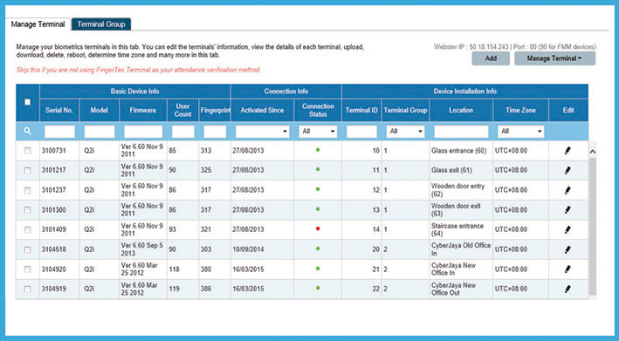
Task: Expand the Time Zone filter dropdown
Action: point(520,132)
